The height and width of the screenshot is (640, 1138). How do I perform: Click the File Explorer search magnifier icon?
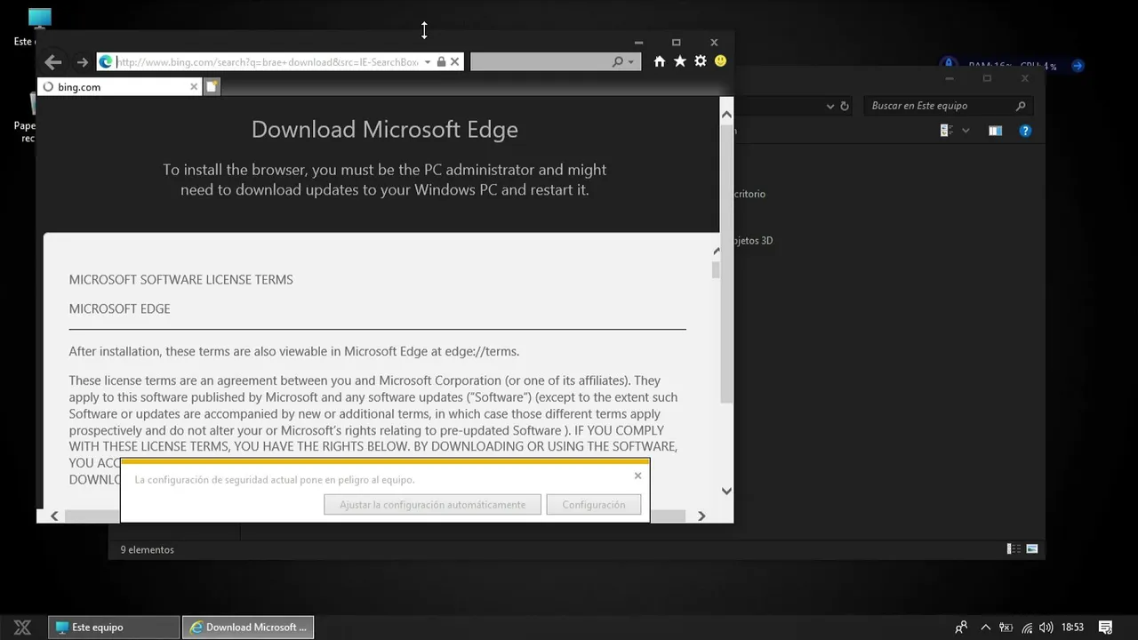coord(1021,106)
